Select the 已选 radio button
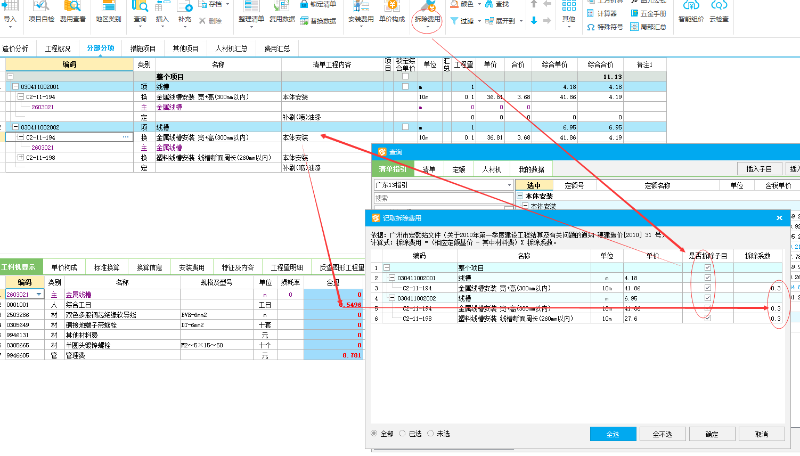The width and height of the screenshot is (800, 456). (403, 434)
